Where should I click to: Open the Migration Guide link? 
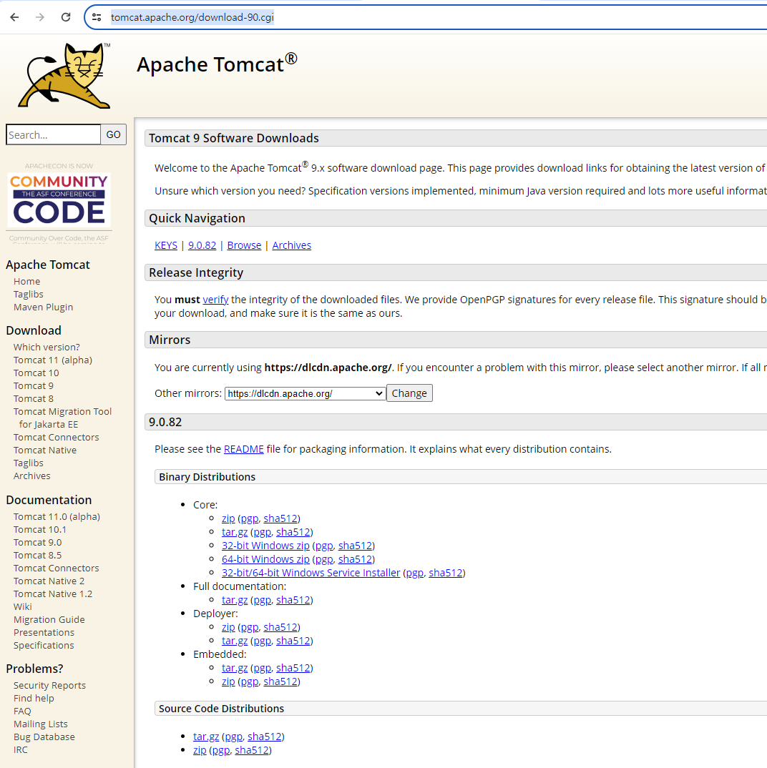point(49,619)
